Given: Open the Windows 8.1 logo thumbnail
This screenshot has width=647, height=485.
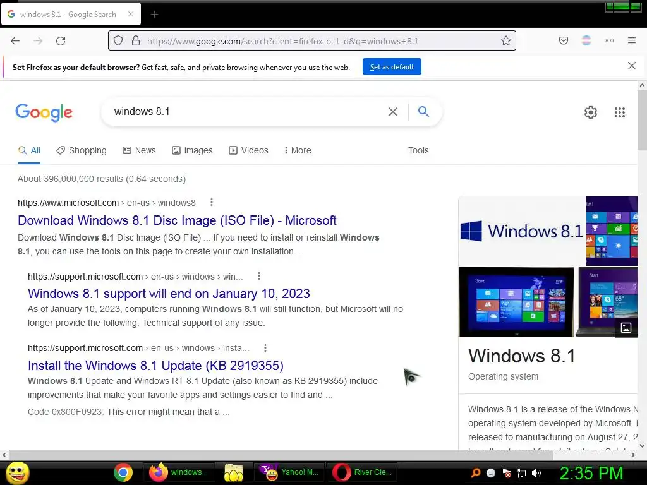Looking at the screenshot, I should click(522, 231).
